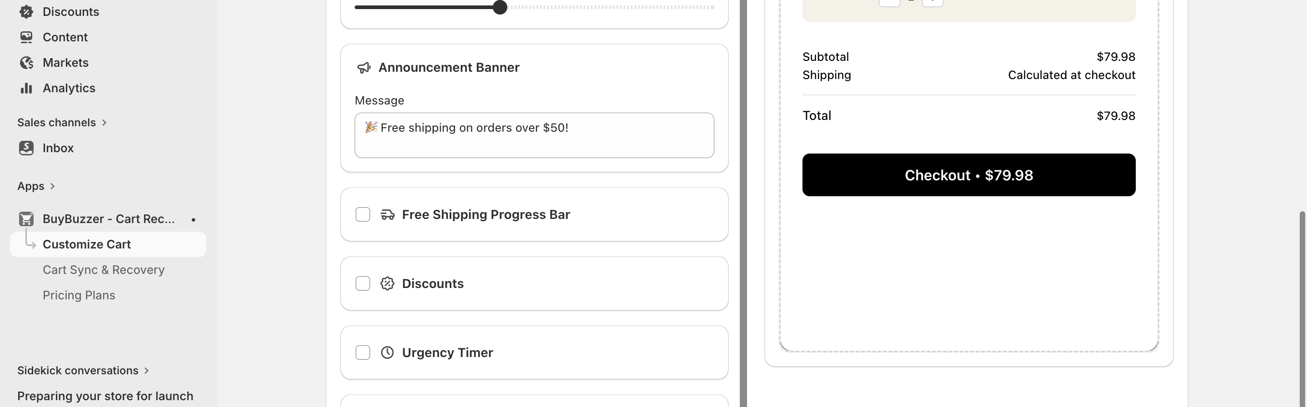Click the Announcement Banner megaphone icon
This screenshot has width=1307, height=407.
[364, 68]
